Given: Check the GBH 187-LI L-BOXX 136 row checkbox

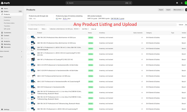Looking at the screenshot, I should pos(29,48).
